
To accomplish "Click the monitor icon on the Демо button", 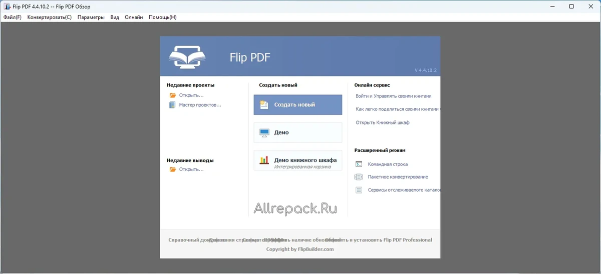I will (264, 132).
